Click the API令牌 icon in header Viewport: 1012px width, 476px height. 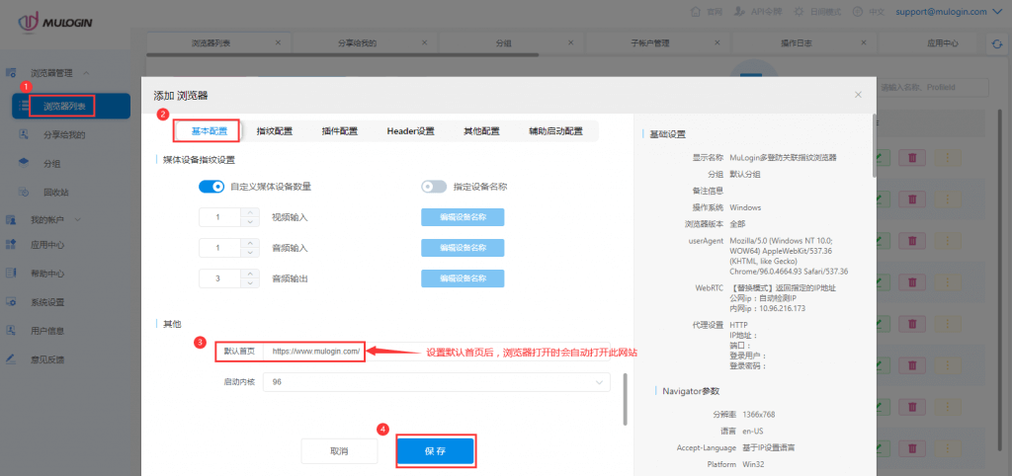point(739,12)
